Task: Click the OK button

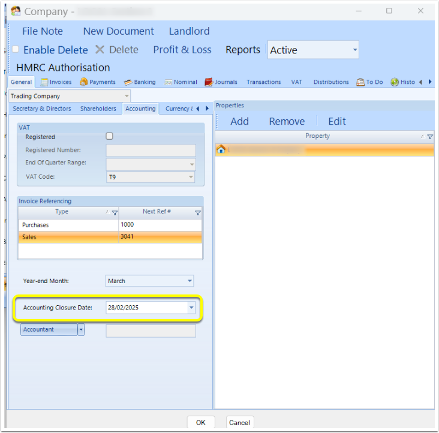Action: pos(201,422)
